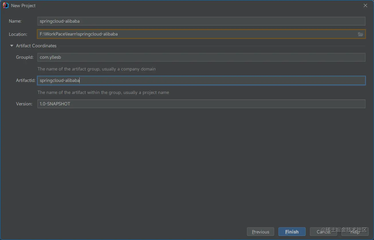Click the Name input field
This screenshot has height=240, width=374.
tap(201, 21)
